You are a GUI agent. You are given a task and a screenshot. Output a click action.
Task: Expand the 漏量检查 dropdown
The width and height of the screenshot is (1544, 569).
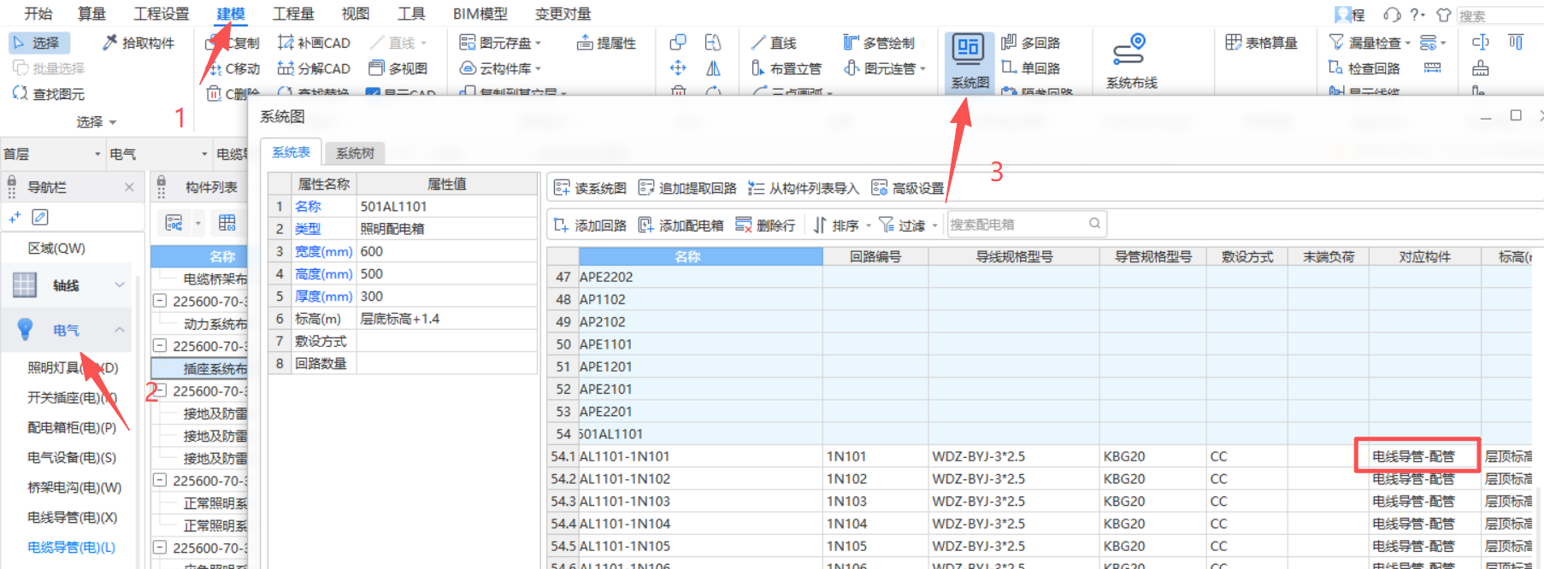[1407, 43]
